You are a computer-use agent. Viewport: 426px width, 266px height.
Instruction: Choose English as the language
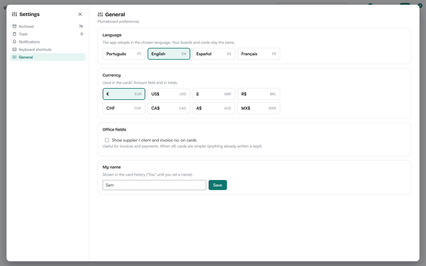click(x=169, y=54)
